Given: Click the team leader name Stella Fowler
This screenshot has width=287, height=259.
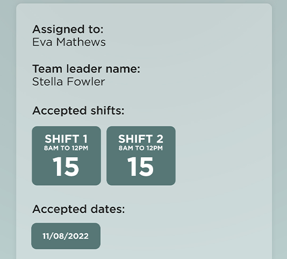Looking at the screenshot, I should pos(68,82).
